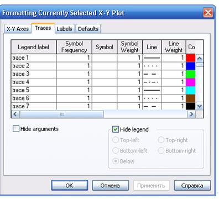Open the Symbol cell of trace 1
The image size is (219, 199).
click(105, 58)
